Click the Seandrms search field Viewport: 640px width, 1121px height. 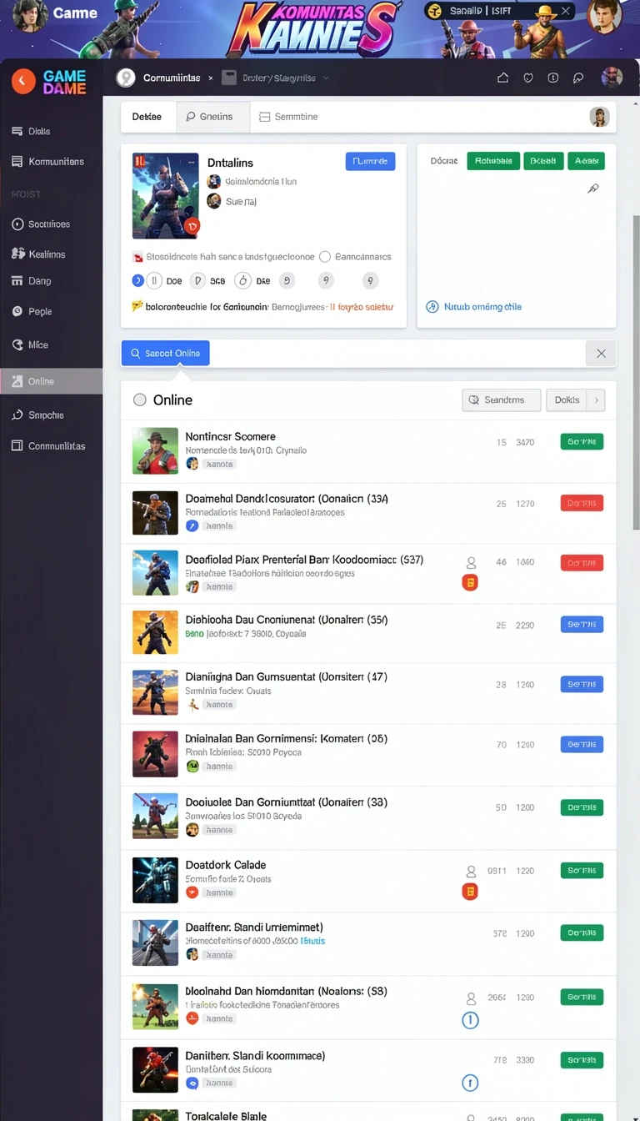(x=502, y=400)
